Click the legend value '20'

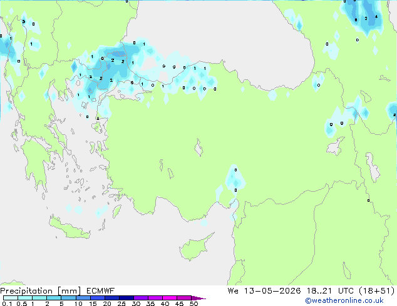coord(107,304)
